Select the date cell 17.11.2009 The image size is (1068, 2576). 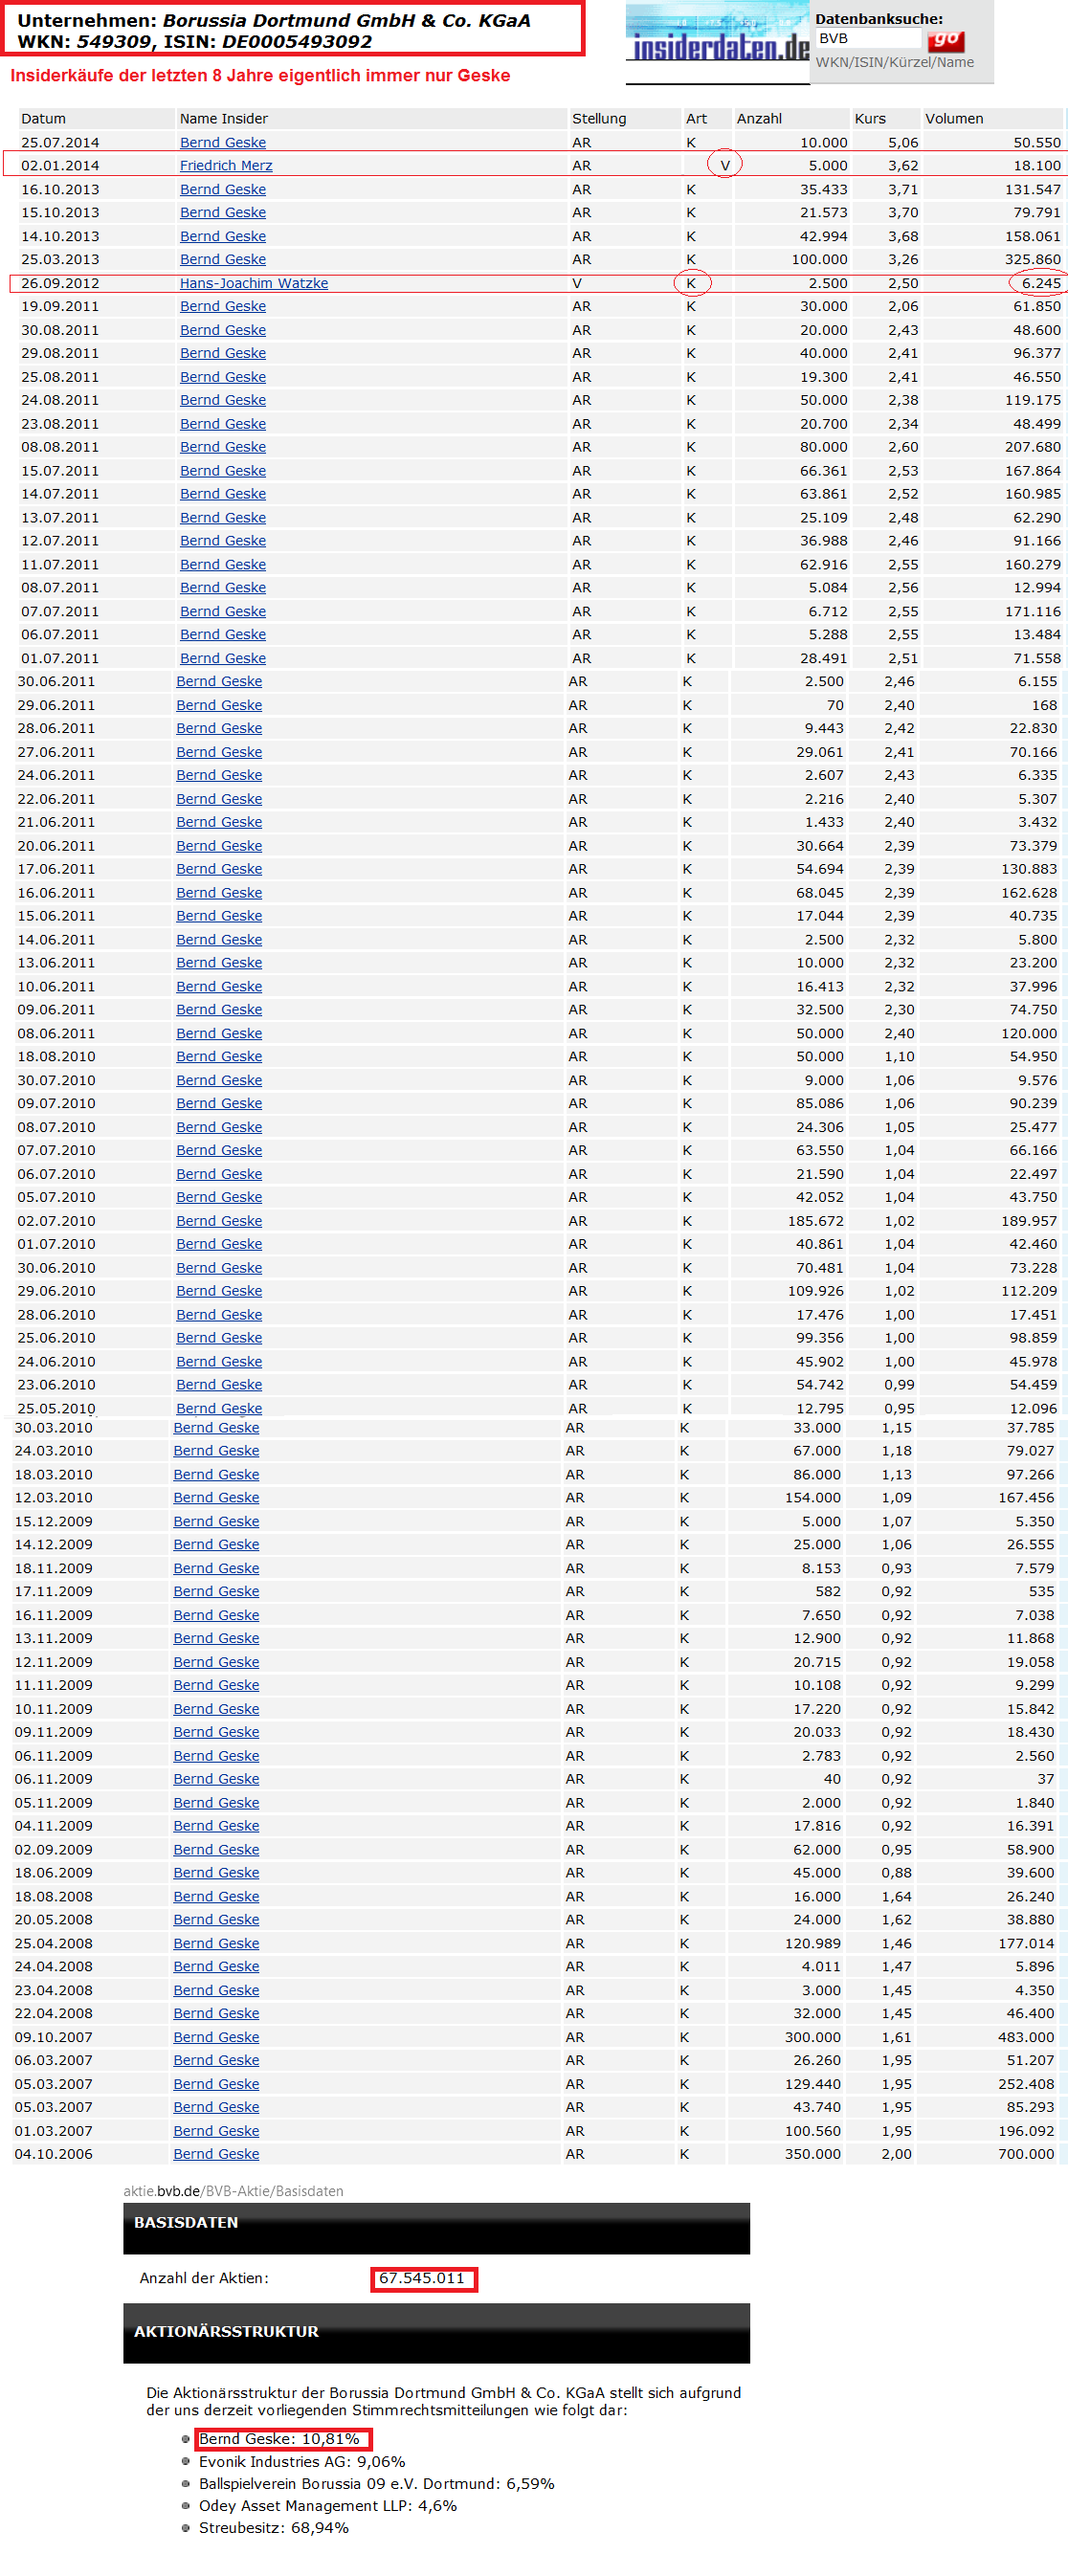click(x=53, y=1591)
